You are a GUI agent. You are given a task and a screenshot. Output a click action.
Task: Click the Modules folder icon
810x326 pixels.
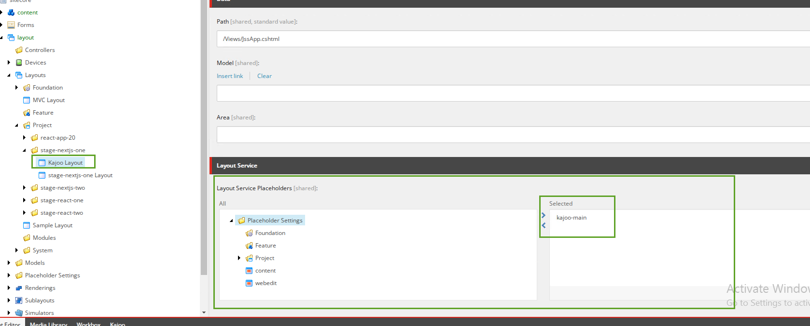click(x=27, y=238)
